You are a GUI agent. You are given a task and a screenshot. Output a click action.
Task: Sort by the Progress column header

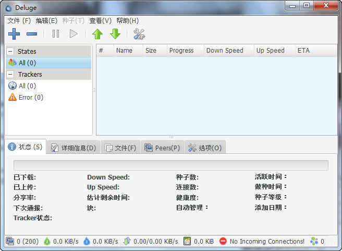(x=186, y=51)
